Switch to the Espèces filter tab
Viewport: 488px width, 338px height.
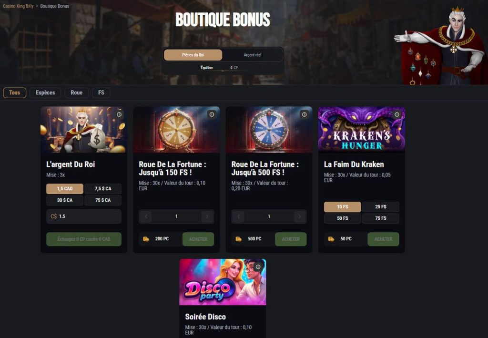tap(45, 93)
